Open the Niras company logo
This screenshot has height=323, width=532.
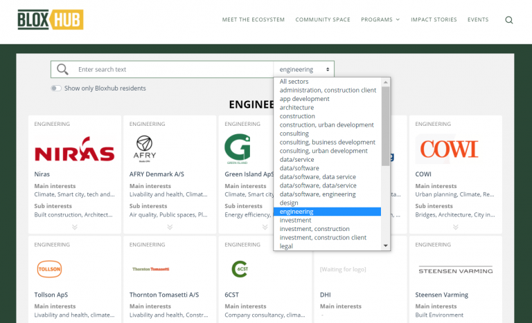point(74,149)
